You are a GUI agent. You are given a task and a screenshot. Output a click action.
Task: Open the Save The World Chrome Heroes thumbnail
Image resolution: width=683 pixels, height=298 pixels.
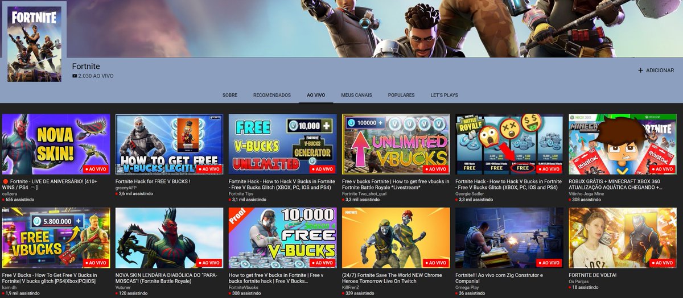(x=396, y=238)
